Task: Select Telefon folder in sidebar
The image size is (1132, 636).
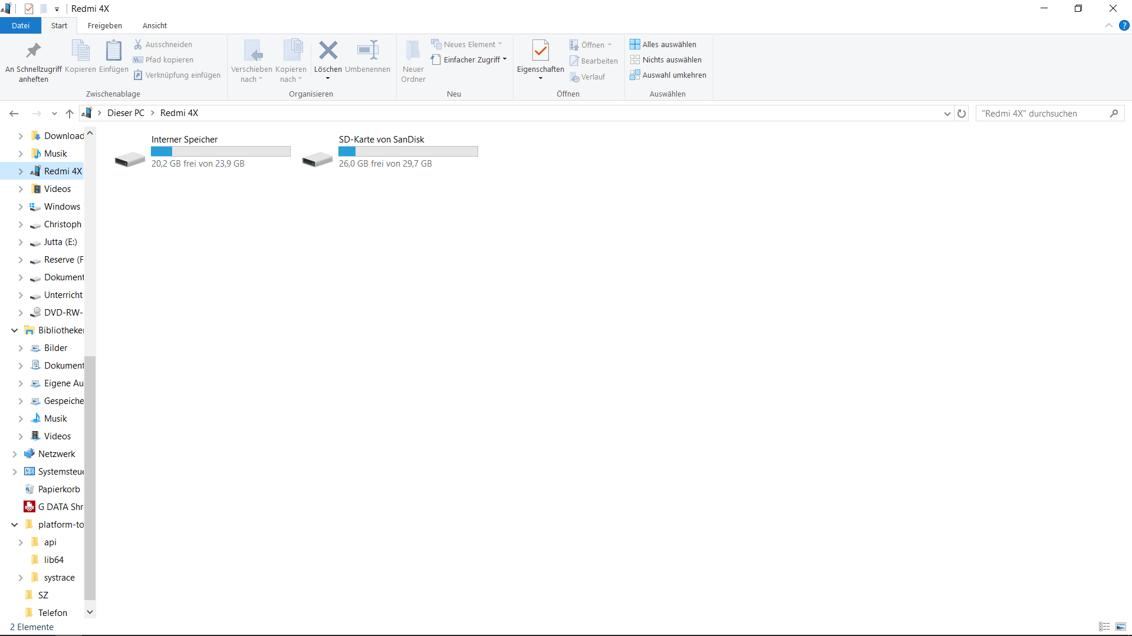Action: [52, 613]
